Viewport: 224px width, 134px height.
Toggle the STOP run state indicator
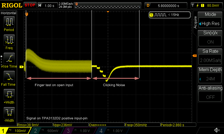point(30,5)
